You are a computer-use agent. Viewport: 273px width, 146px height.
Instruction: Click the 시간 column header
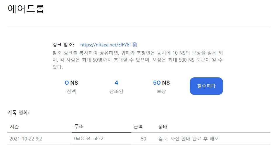coord(14,127)
